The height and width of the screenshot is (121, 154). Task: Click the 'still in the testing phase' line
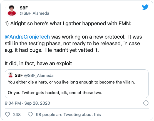coord(72,44)
